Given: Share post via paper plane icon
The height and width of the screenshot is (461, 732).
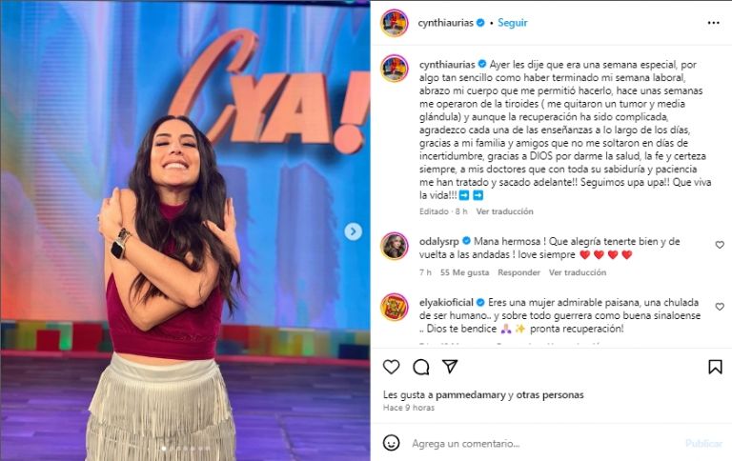Looking at the screenshot, I should [450, 367].
